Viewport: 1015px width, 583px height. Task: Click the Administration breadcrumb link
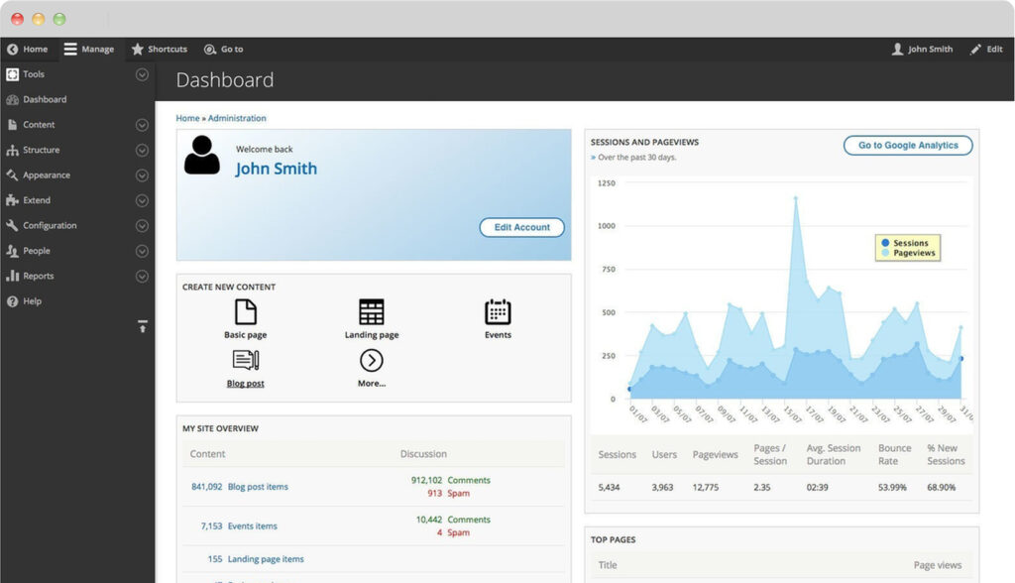237,118
